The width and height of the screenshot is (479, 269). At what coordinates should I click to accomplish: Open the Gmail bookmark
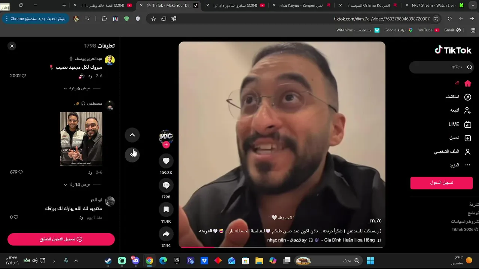[x=452, y=30]
